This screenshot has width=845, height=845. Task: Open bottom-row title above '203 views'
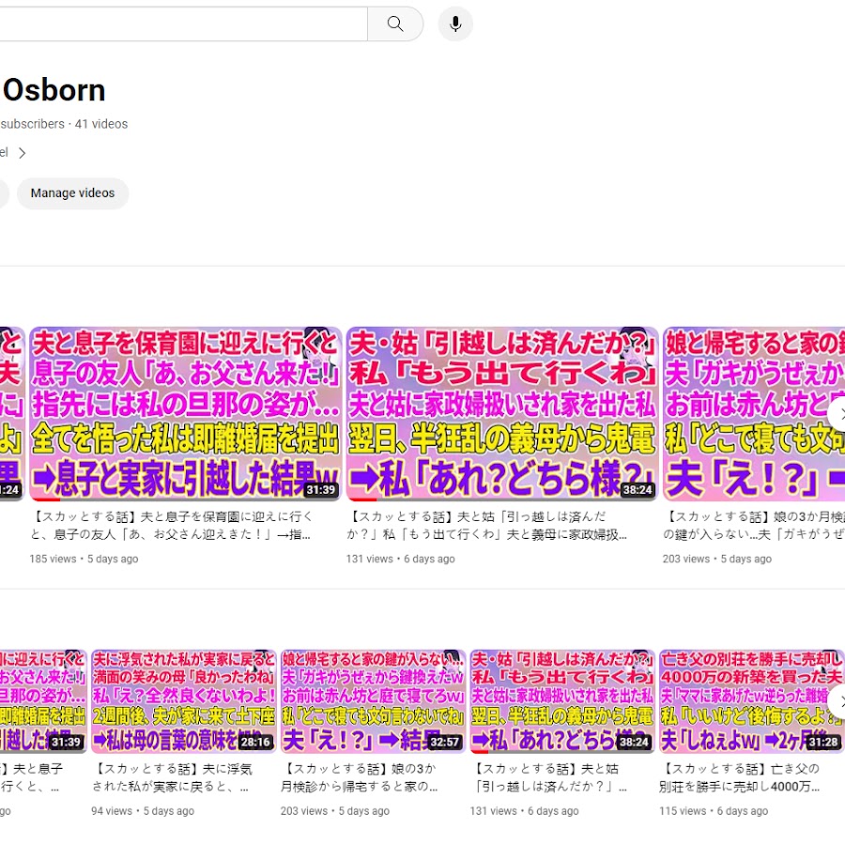tap(360, 777)
